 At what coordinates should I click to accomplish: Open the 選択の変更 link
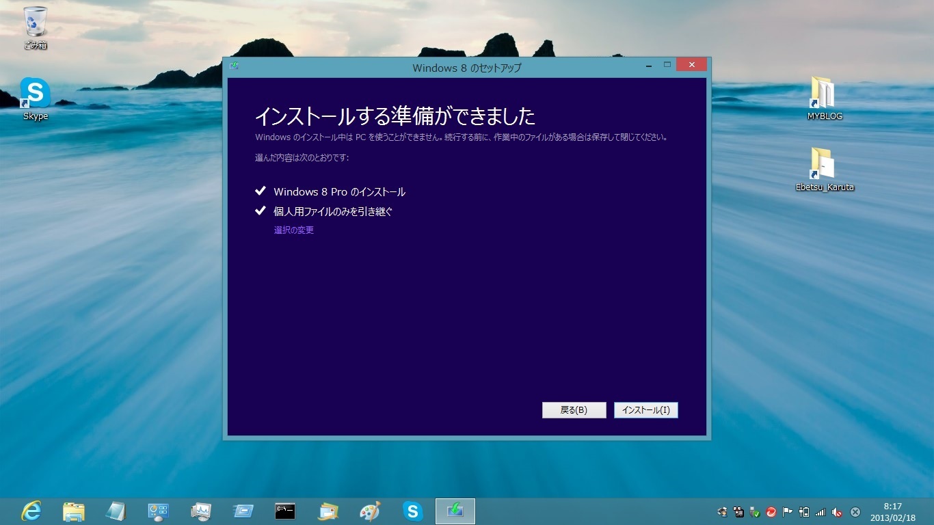[x=294, y=230]
